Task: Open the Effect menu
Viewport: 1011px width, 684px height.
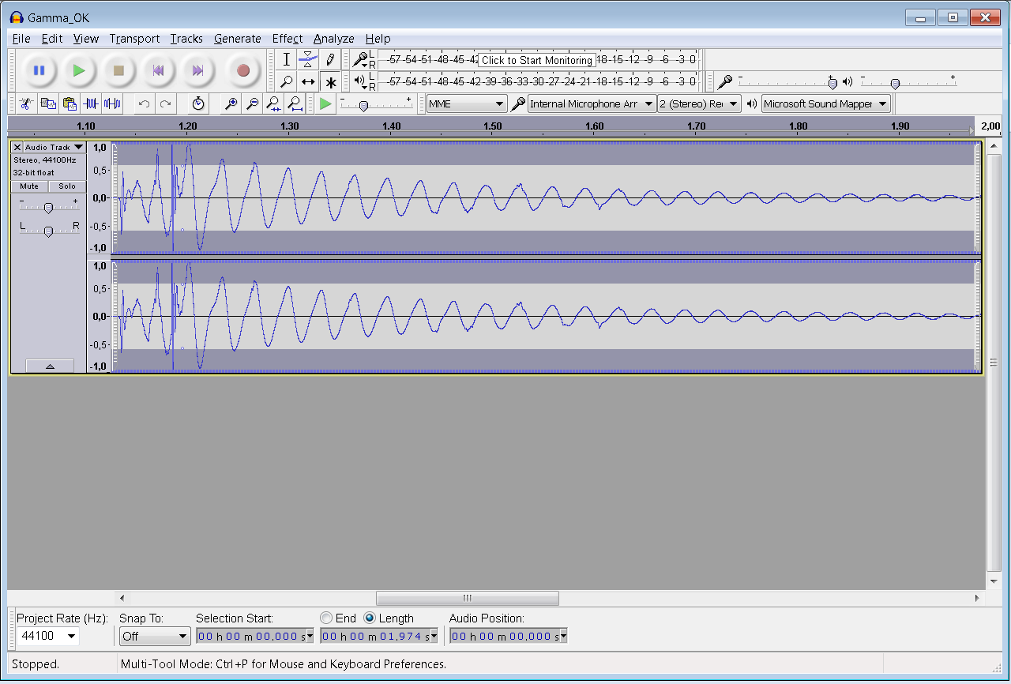Action: tap(288, 39)
